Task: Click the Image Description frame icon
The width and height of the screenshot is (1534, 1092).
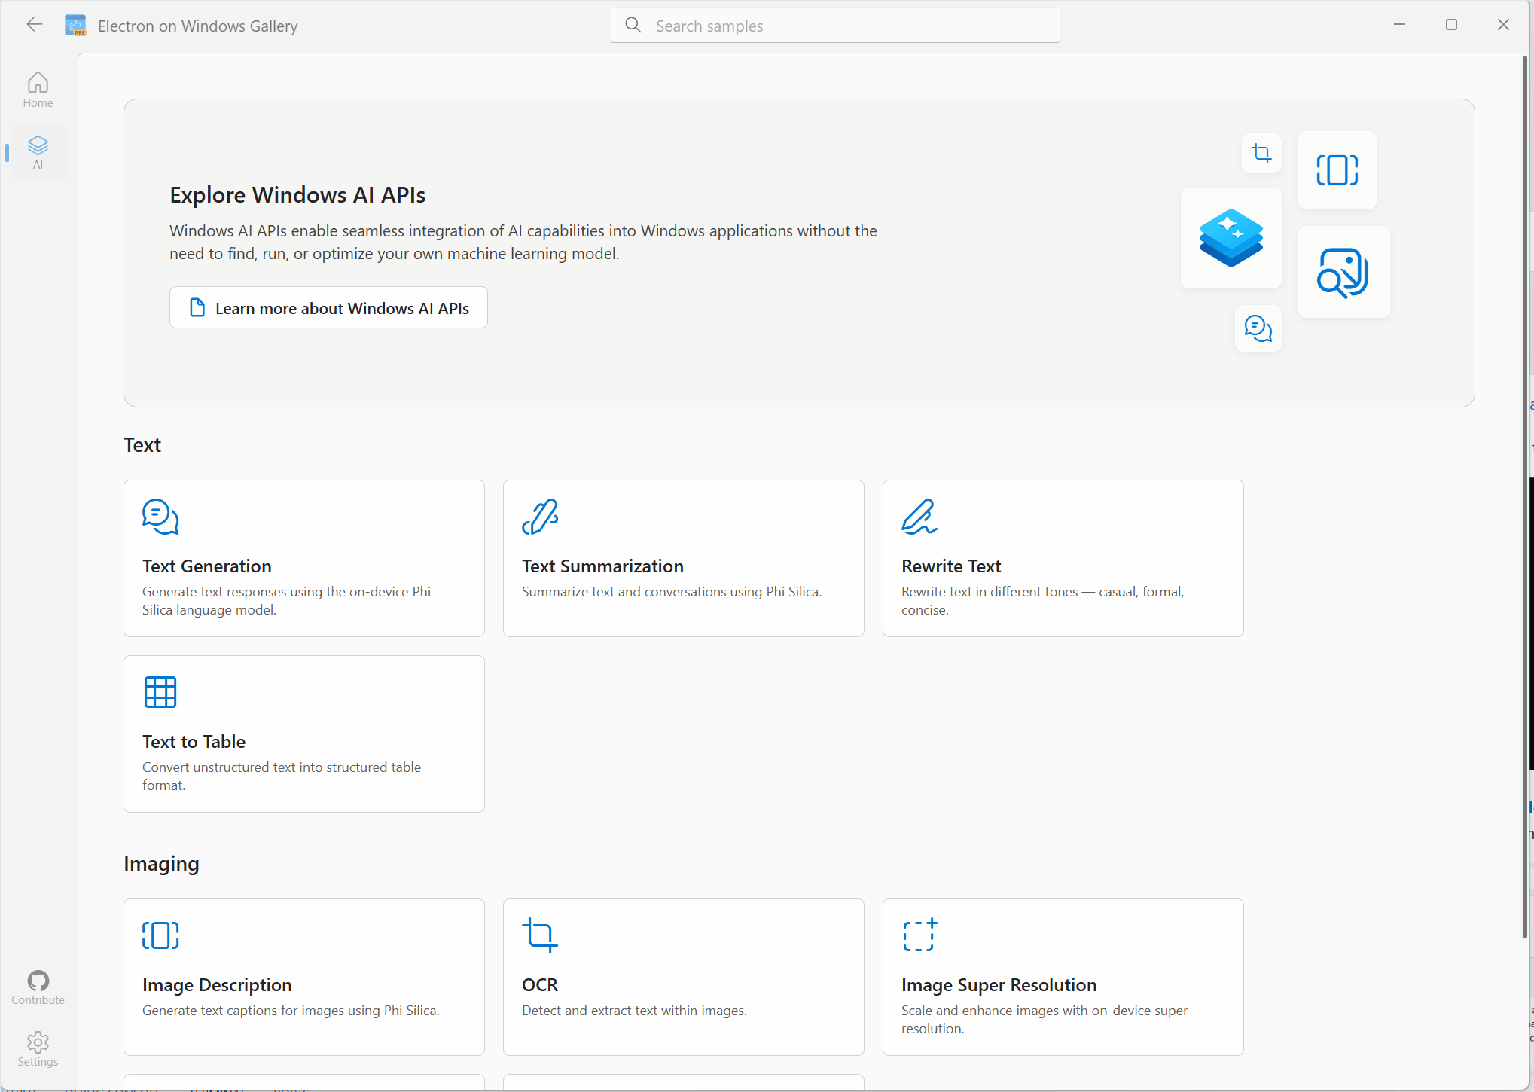Action: pos(160,935)
